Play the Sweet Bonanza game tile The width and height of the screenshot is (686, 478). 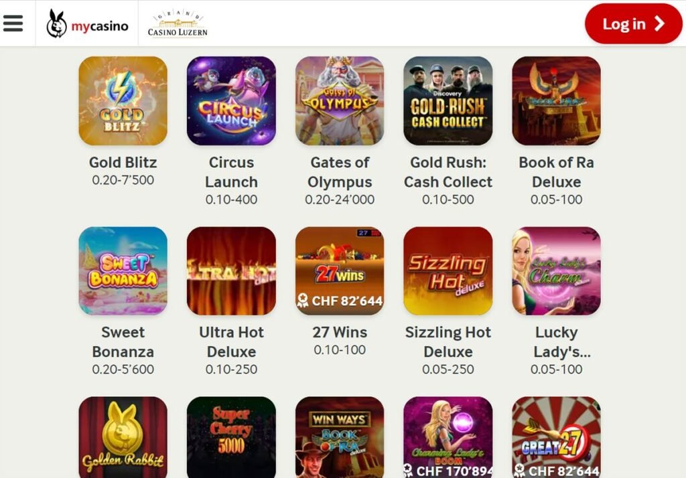(123, 270)
